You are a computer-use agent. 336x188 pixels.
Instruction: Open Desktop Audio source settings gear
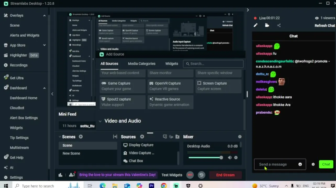[236, 157]
